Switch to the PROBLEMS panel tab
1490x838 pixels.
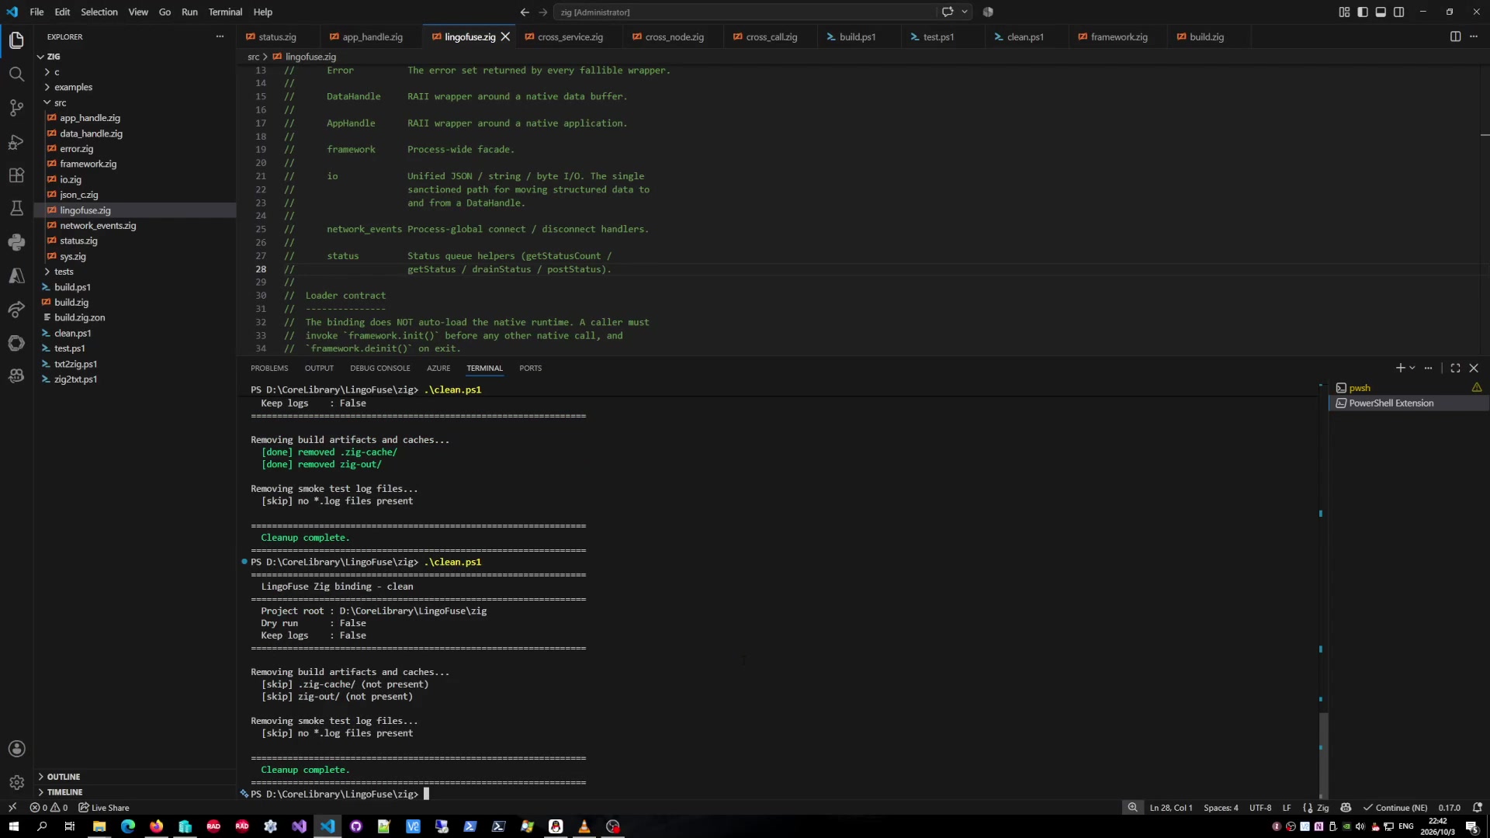pos(269,368)
